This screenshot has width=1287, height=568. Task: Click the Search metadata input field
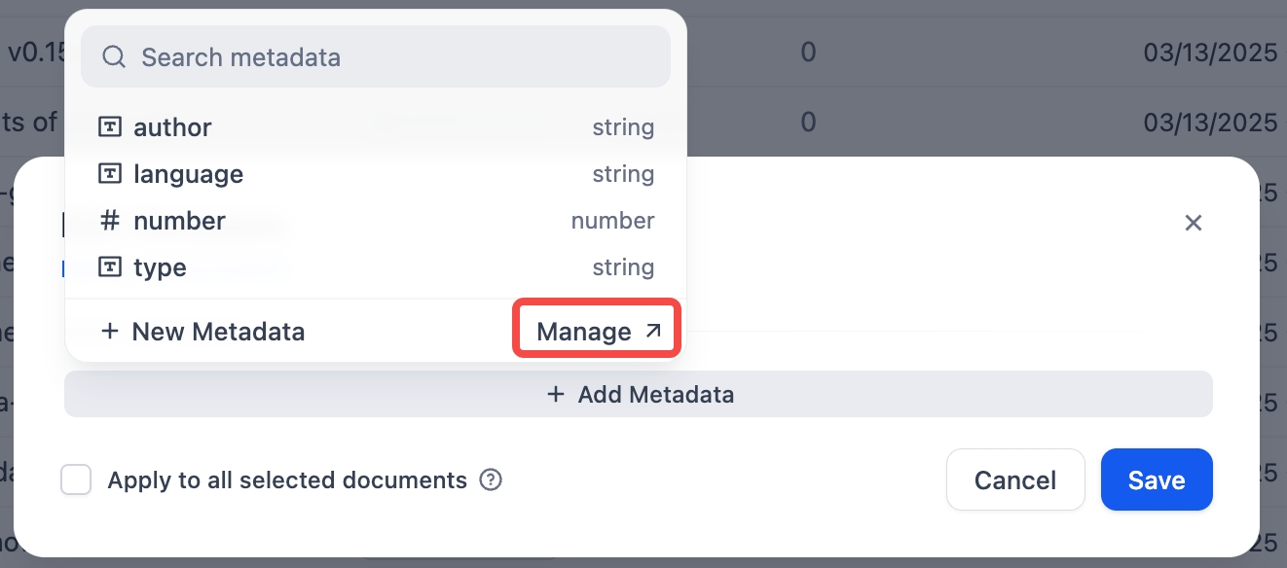click(x=389, y=57)
